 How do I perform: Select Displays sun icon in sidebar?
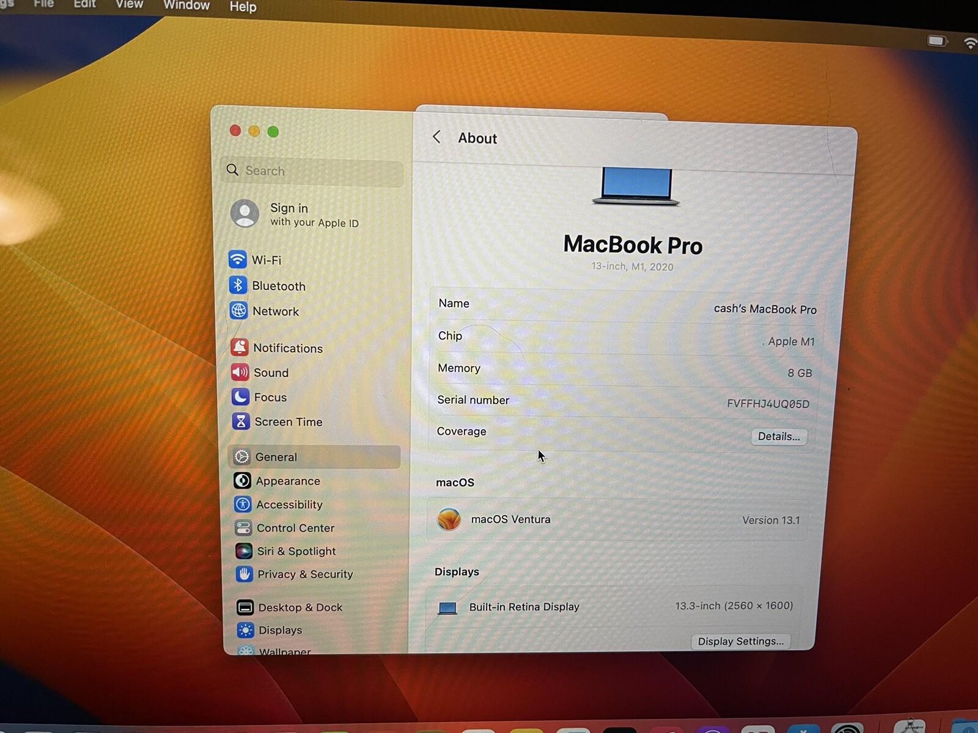(x=246, y=630)
